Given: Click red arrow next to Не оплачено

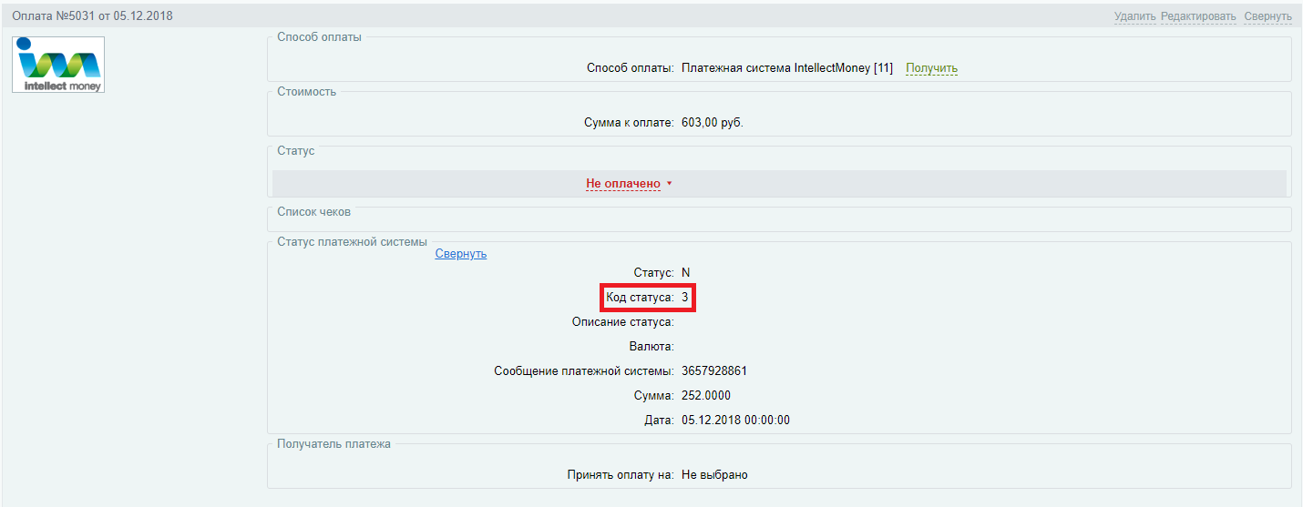Looking at the screenshot, I should [669, 184].
